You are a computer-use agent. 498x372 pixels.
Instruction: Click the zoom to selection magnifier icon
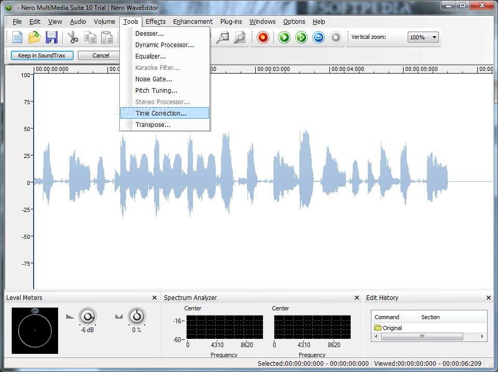[223, 37]
